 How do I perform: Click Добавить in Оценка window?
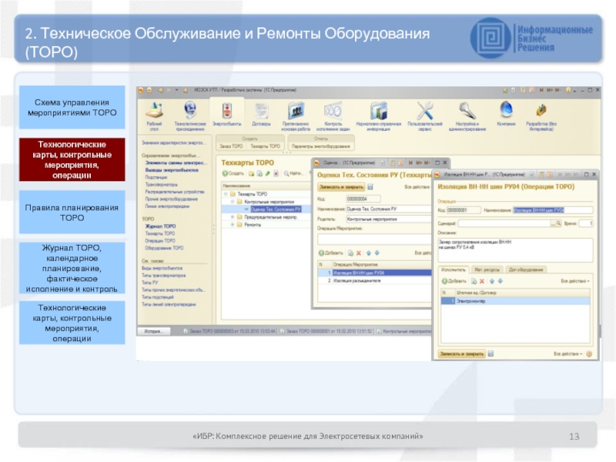[x=331, y=253]
